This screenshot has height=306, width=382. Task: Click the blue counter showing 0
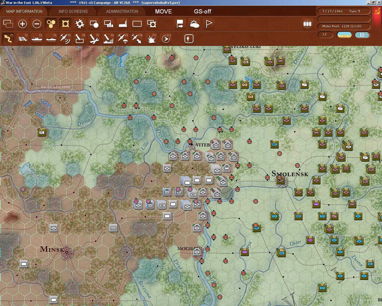[362, 35]
